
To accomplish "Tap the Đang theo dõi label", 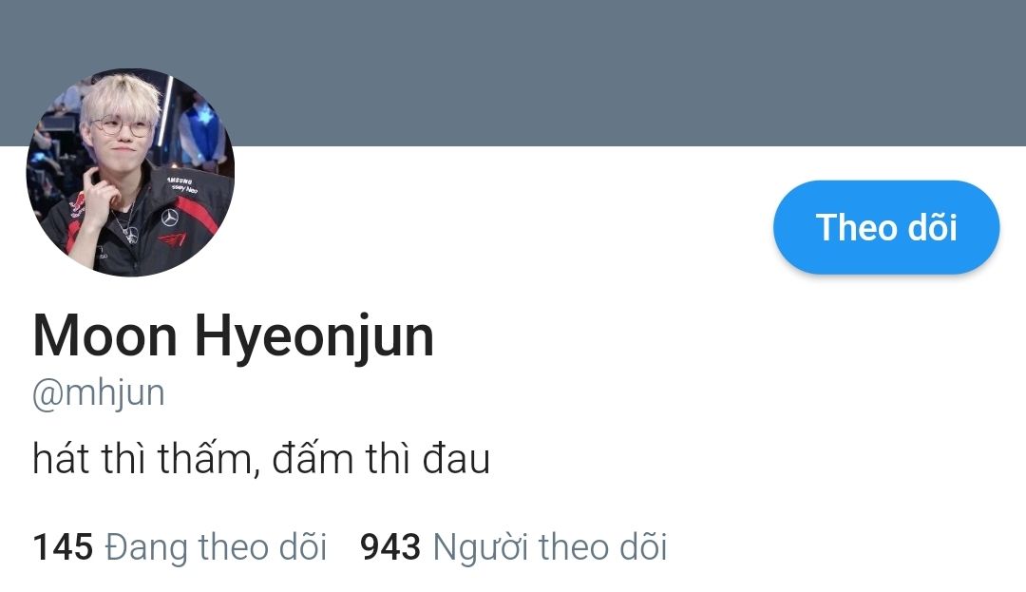I will point(216,547).
